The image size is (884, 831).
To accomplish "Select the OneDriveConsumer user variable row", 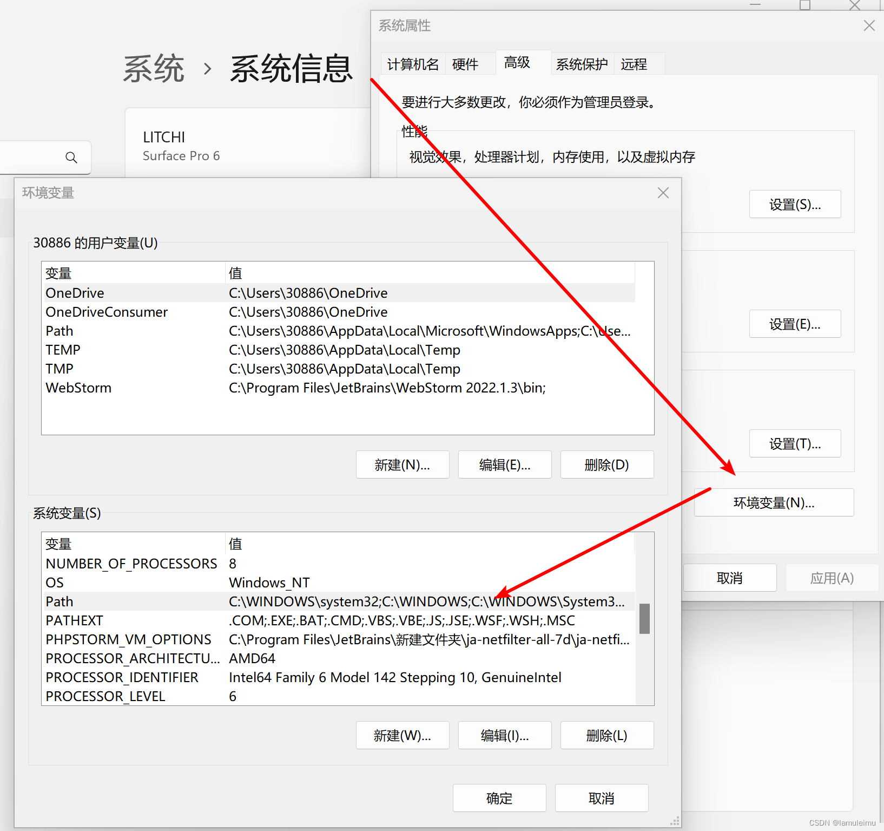I will [339, 312].
